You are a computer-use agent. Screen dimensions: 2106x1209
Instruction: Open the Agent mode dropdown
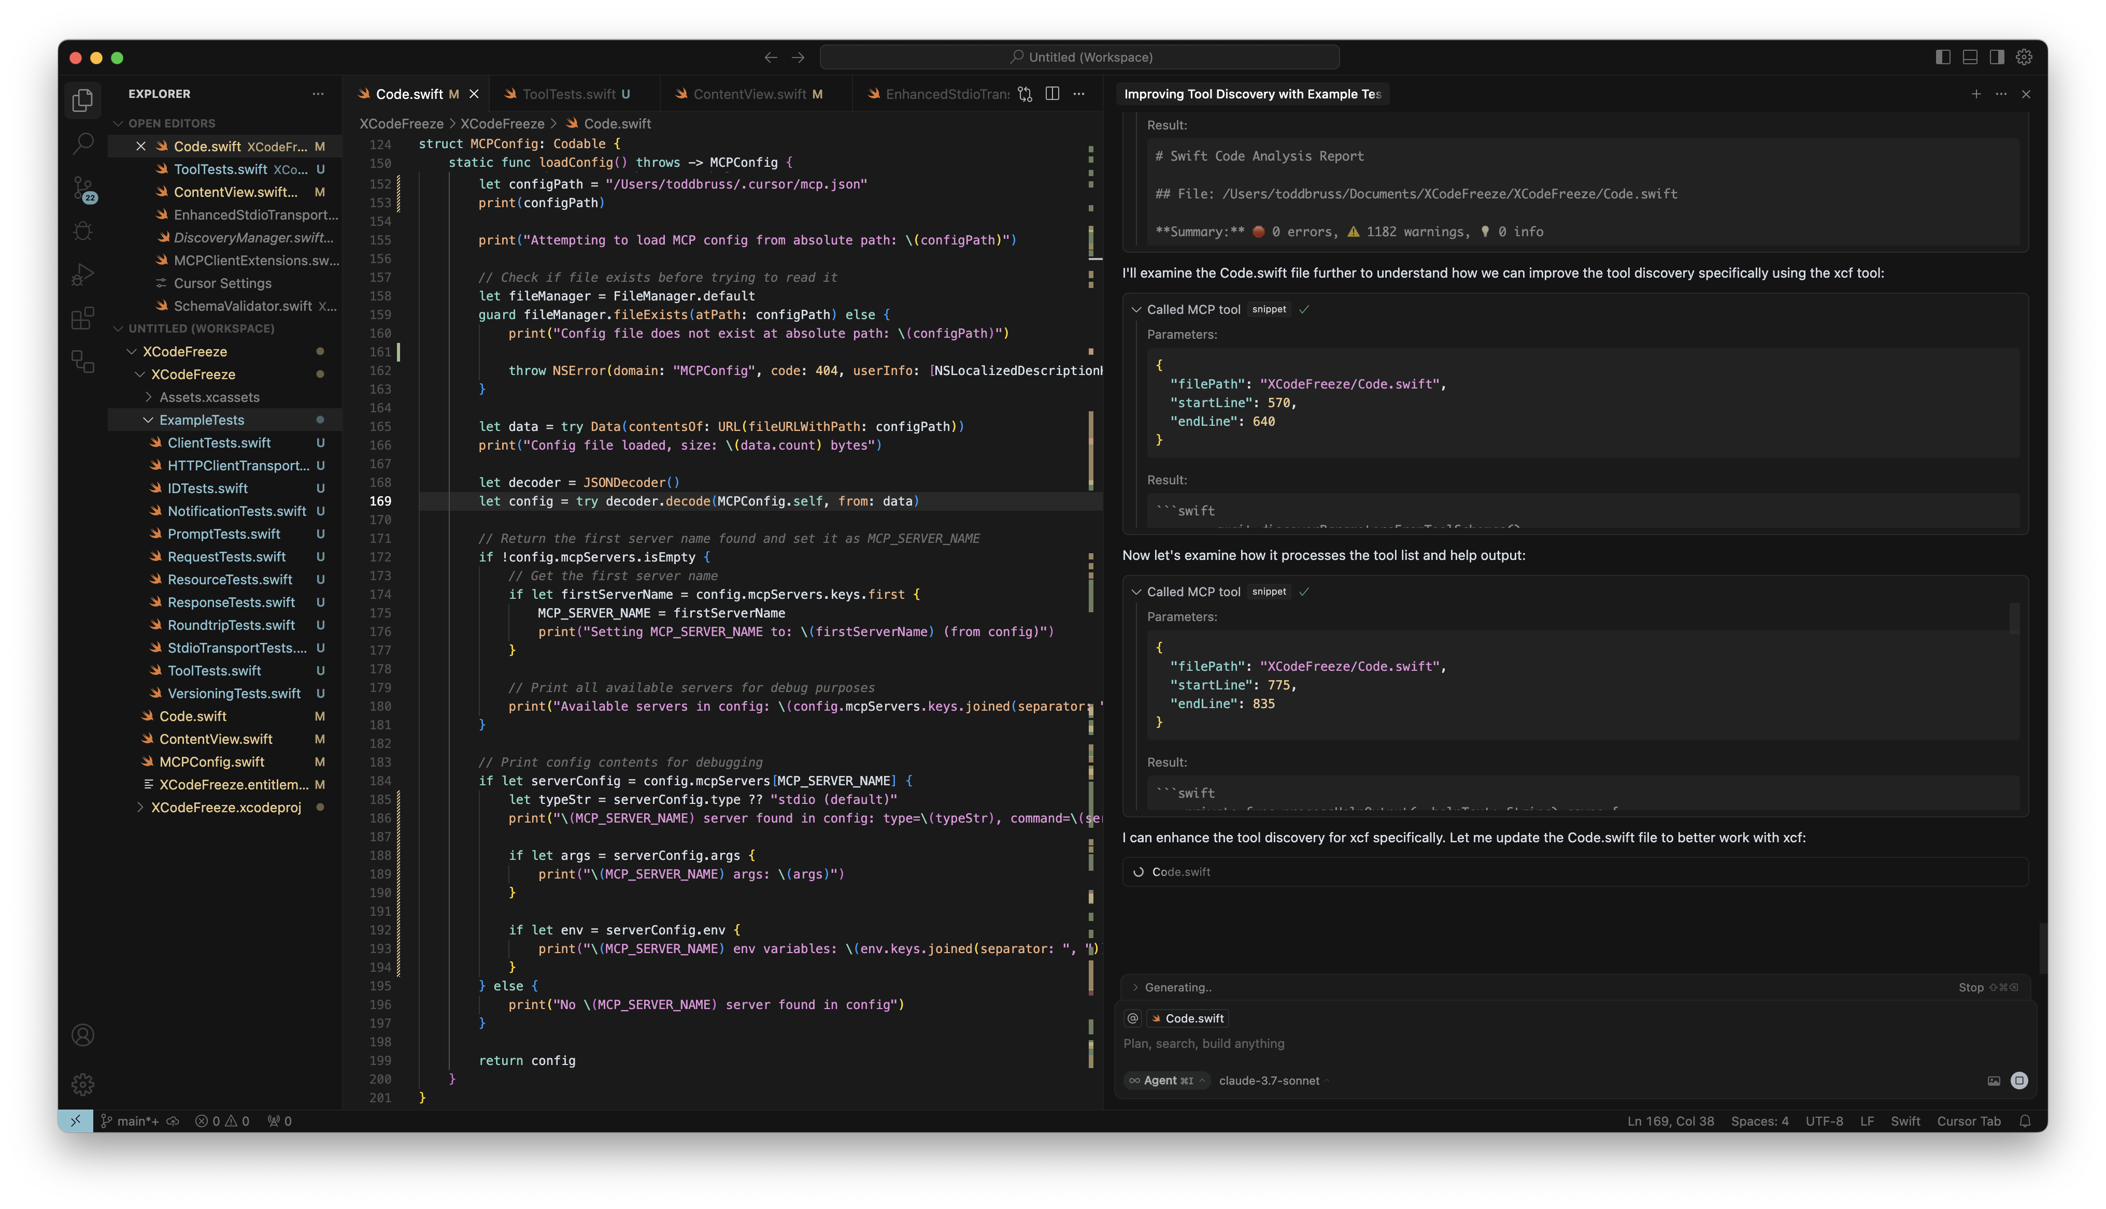1166,1081
